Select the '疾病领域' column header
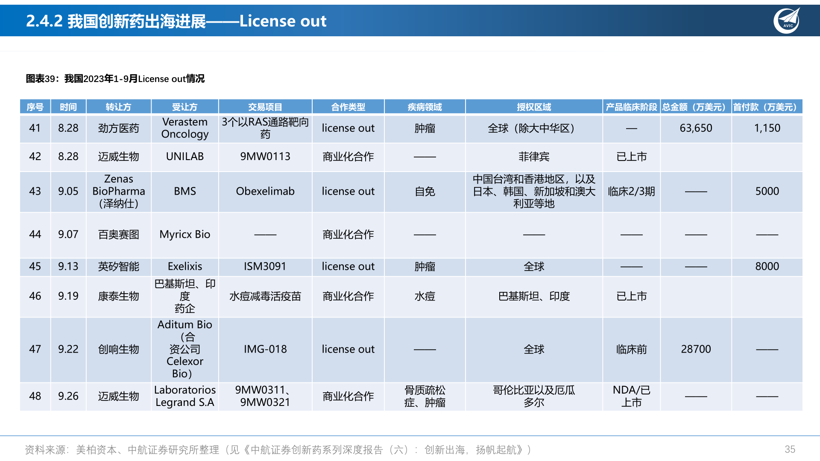 pos(425,107)
